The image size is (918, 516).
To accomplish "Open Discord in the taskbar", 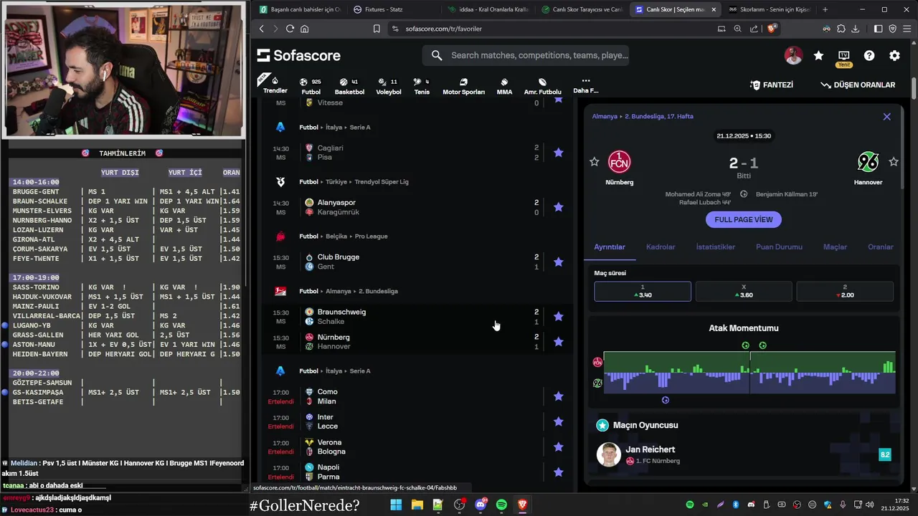I will [481, 505].
